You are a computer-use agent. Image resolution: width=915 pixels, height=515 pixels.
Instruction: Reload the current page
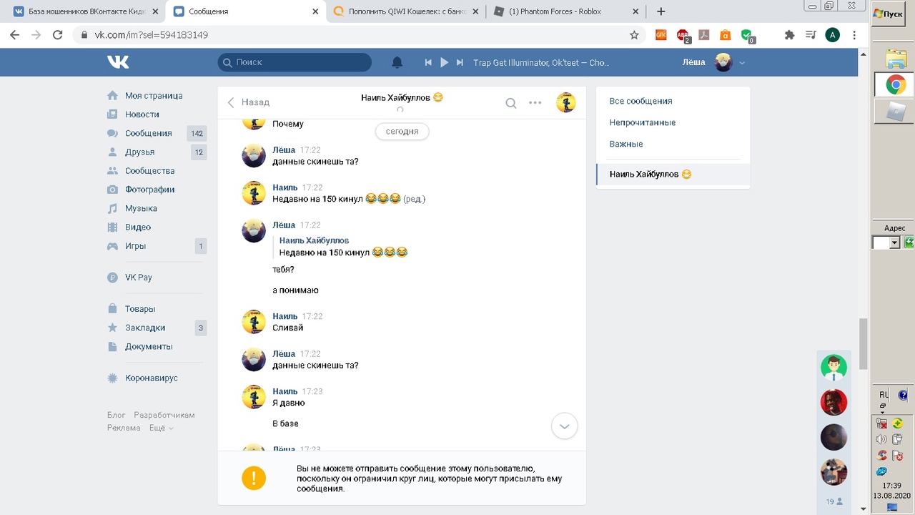pos(58,34)
